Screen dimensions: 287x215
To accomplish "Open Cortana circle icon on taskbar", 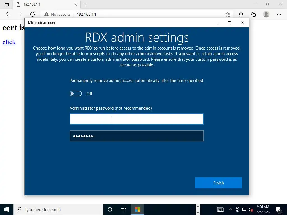I will (x=110, y=209).
